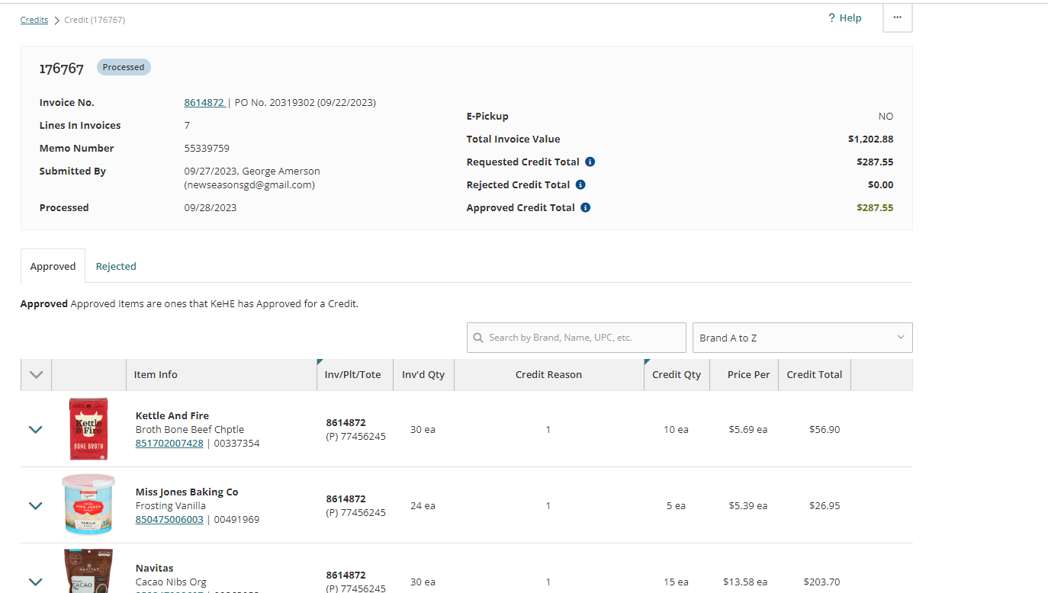Screen dimensions: 1048x593
Task: Expand the Kettle And Fire row
Action: 35,429
